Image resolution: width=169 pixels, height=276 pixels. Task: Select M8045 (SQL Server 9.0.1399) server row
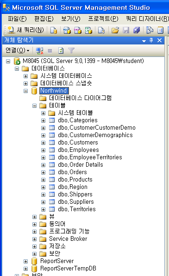coord(83,61)
